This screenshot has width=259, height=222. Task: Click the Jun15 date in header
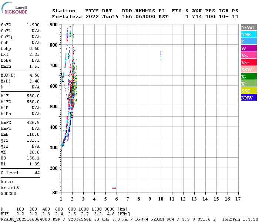(110, 17)
